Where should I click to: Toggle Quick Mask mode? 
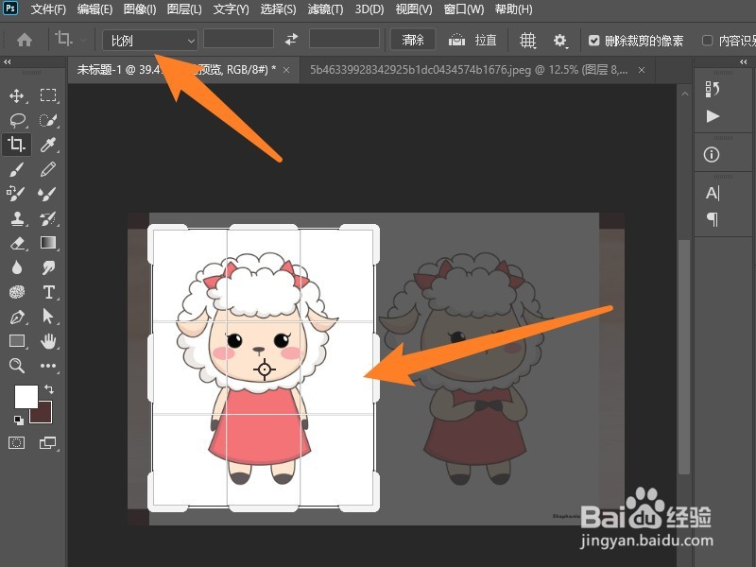[x=16, y=442]
